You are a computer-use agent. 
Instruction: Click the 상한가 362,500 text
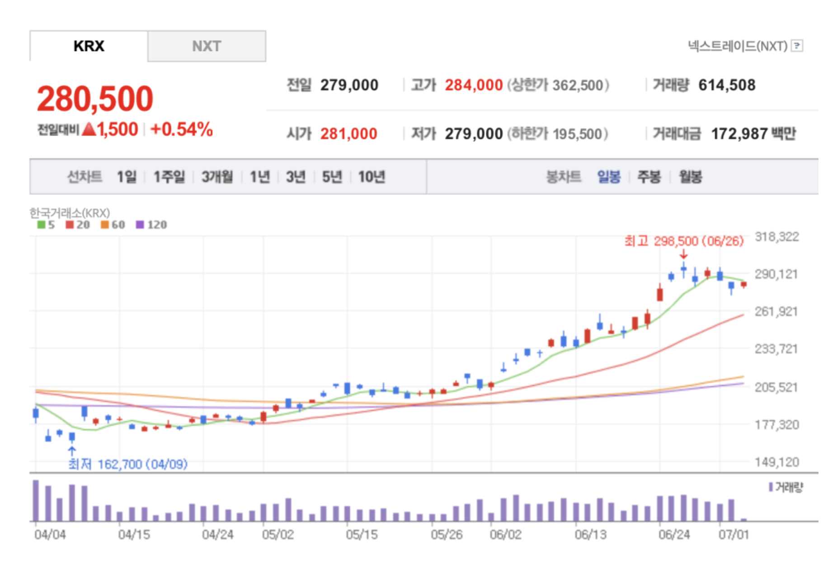pyautogui.click(x=558, y=85)
